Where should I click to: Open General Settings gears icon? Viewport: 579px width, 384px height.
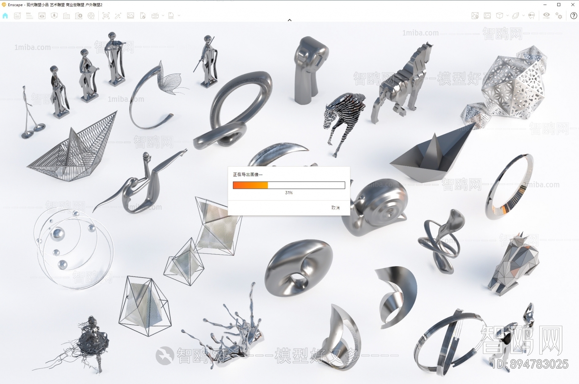click(x=559, y=16)
